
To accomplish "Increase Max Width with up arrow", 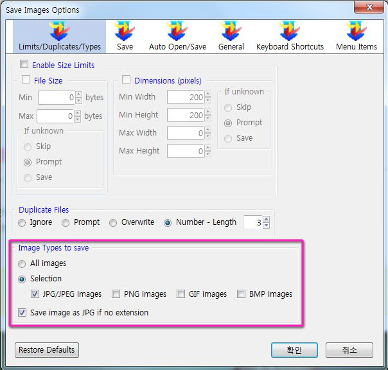I will click(208, 130).
